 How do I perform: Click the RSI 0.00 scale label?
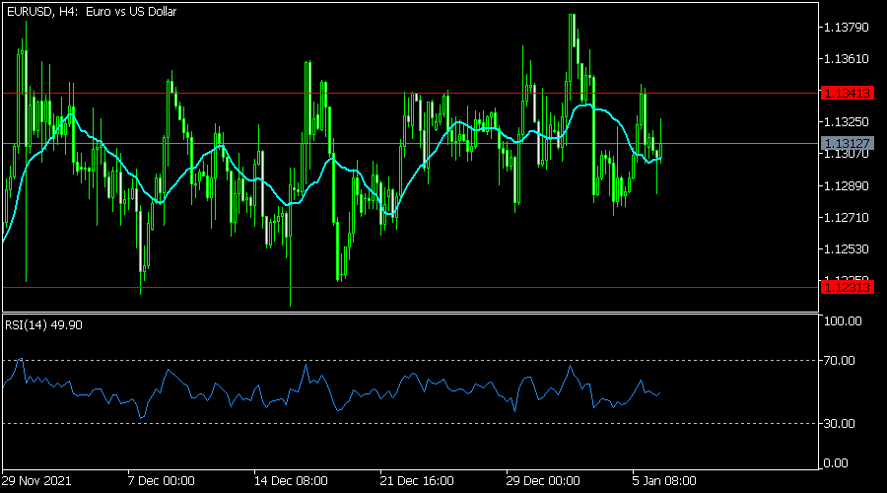836,463
